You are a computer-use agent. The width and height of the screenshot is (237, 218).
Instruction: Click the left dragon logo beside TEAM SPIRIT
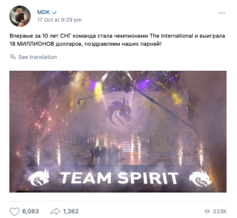tap(39, 178)
